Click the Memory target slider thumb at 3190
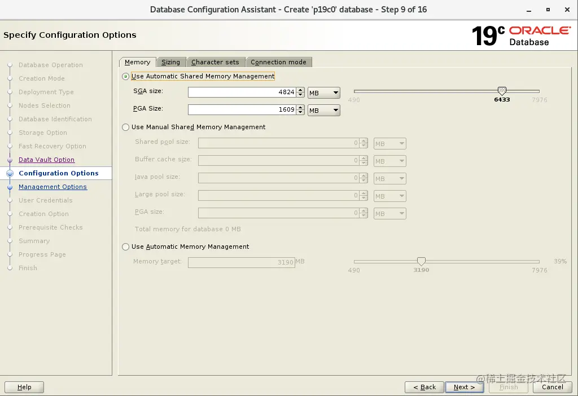Viewport: 578px width, 396px height. [x=421, y=261]
